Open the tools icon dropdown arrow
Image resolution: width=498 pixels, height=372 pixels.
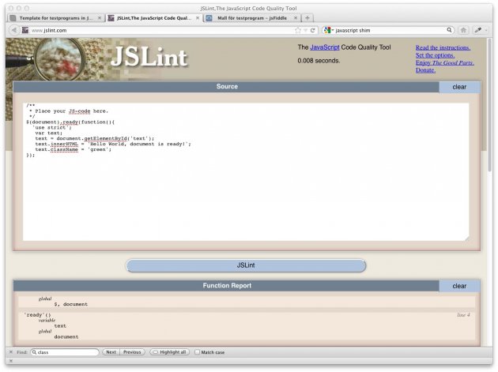485,30
